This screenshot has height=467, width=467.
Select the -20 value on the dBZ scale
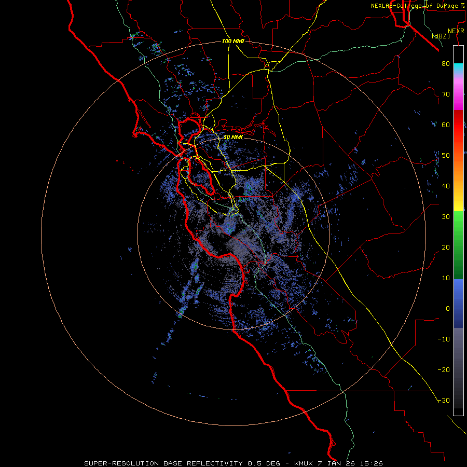(444, 370)
